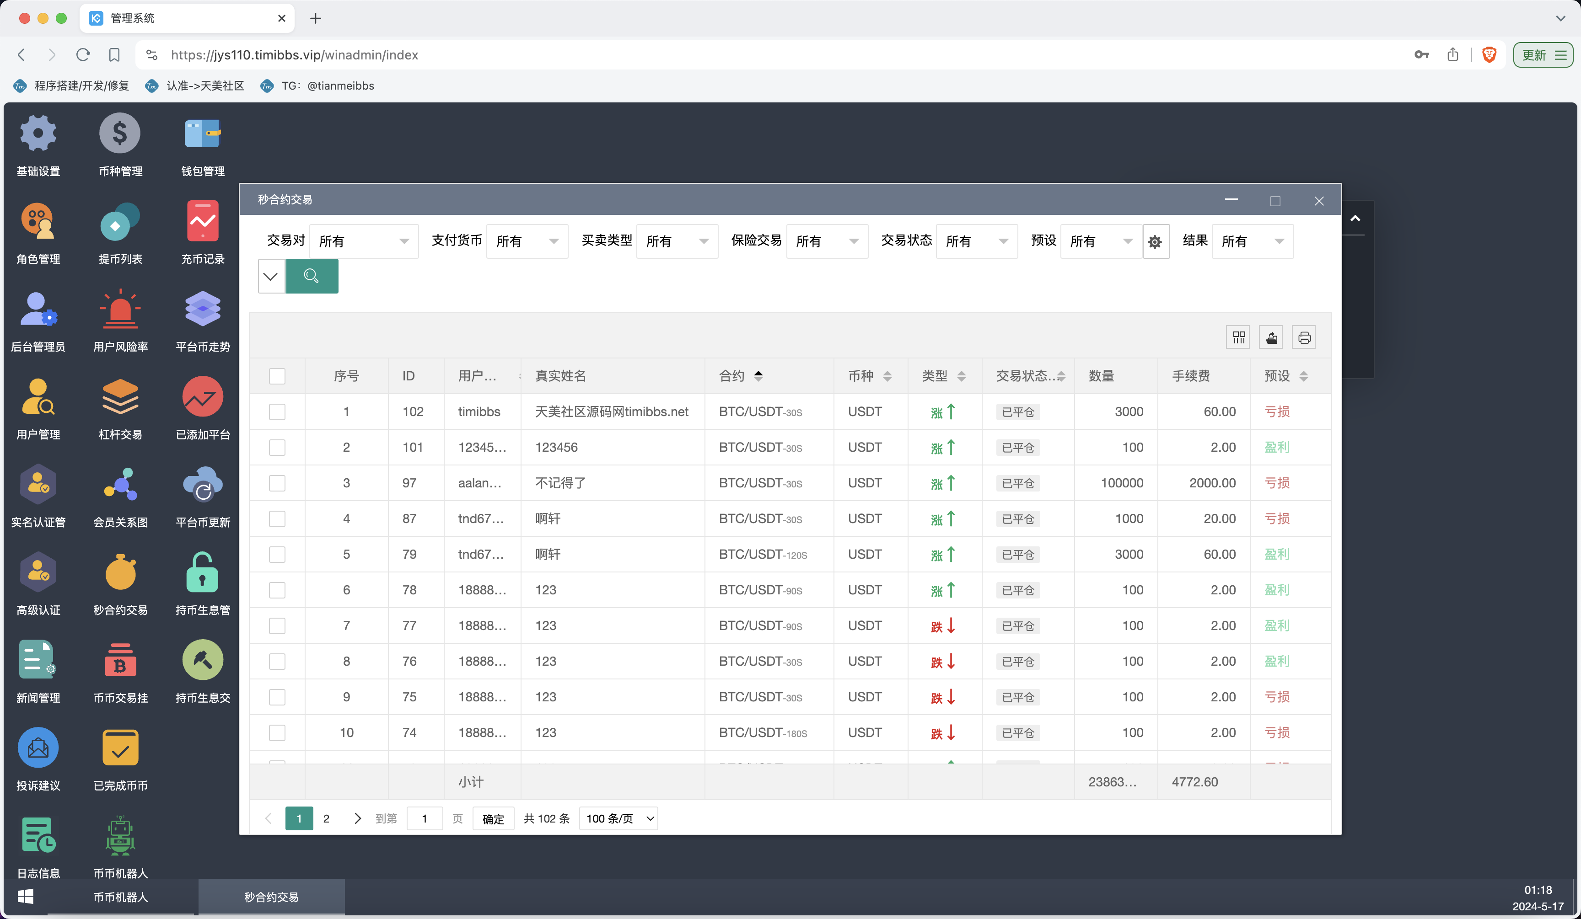This screenshot has height=919, width=1581.
Task: Expand more filters chevron beside search
Action: 271,276
